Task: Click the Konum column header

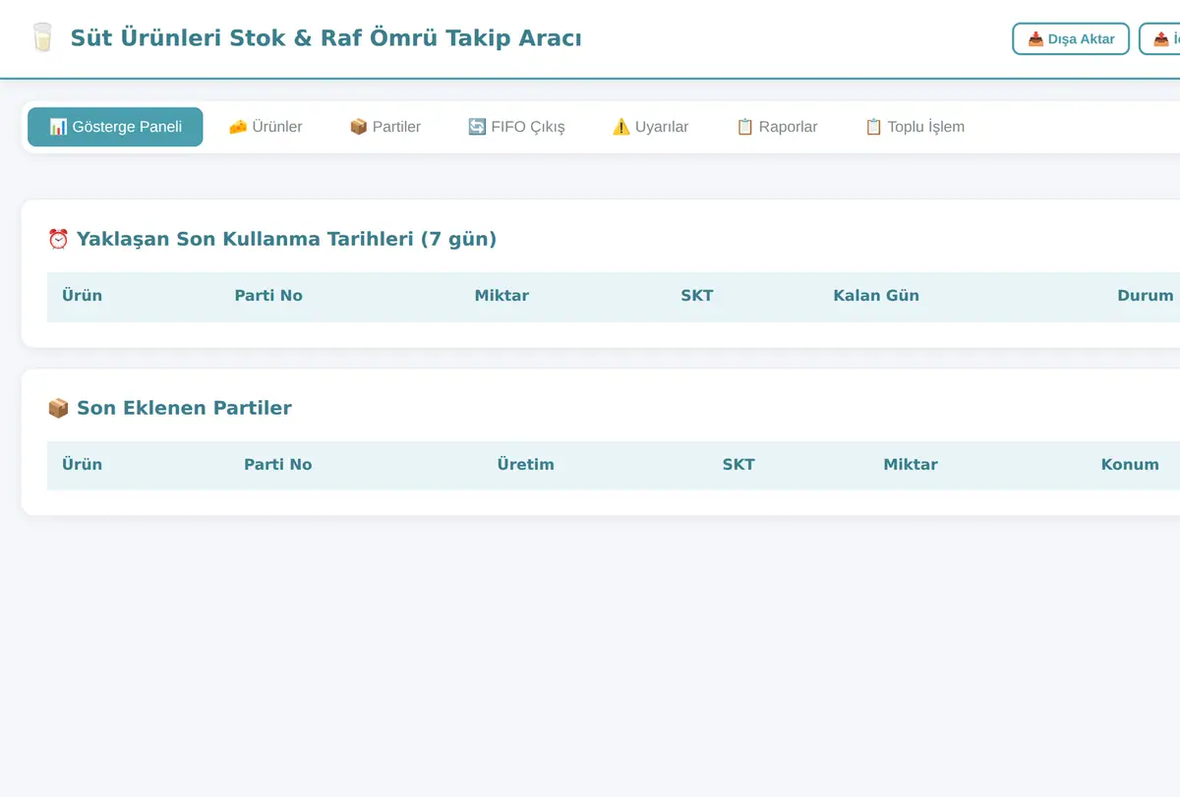Action: tap(1130, 465)
